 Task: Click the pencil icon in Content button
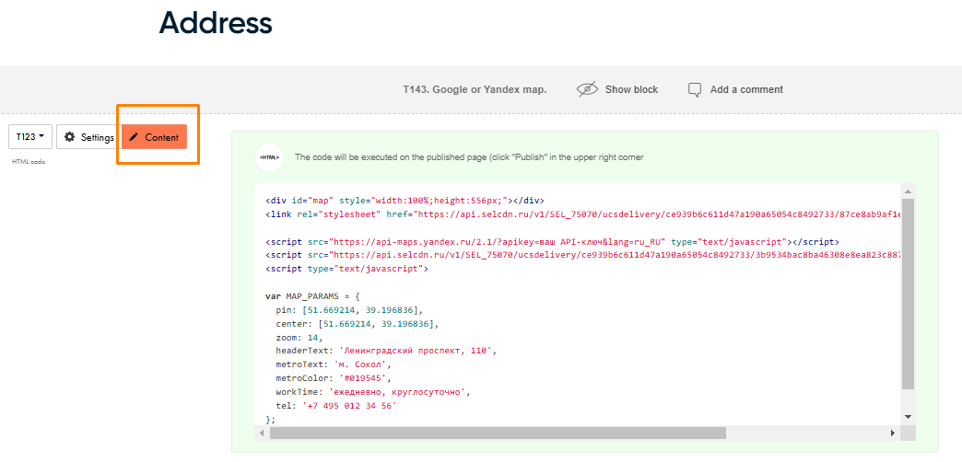pos(134,137)
